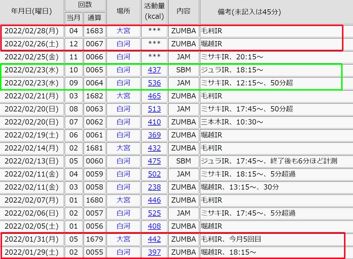Screen dimensions: 353x259
Task: Open the 437 kcal link
Action: tap(154, 70)
